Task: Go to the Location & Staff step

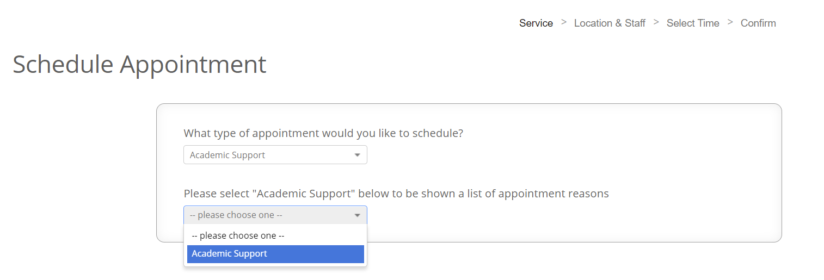Action: click(610, 23)
